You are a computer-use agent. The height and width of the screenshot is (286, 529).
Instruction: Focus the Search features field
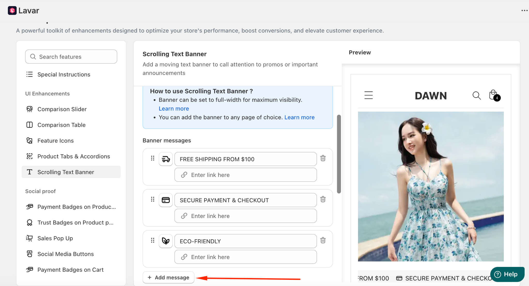[71, 57]
